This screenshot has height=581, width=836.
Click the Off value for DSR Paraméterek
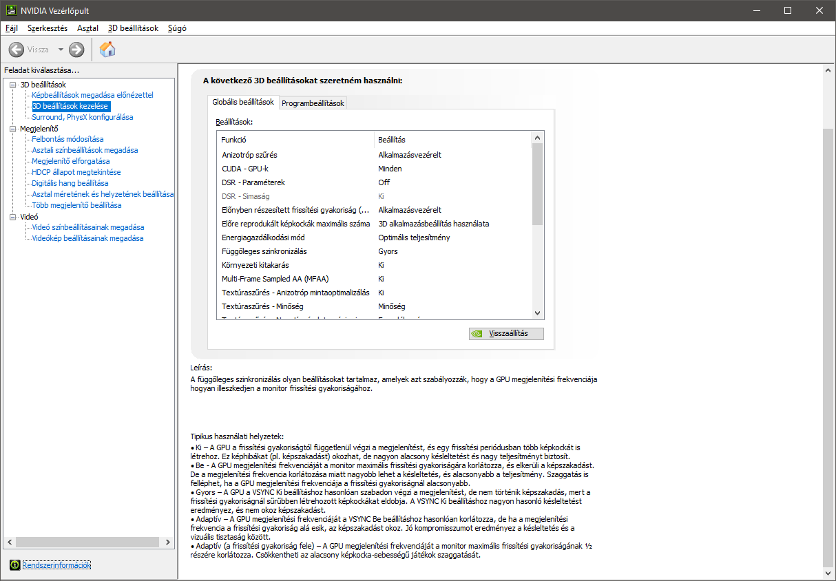pyautogui.click(x=384, y=182)
